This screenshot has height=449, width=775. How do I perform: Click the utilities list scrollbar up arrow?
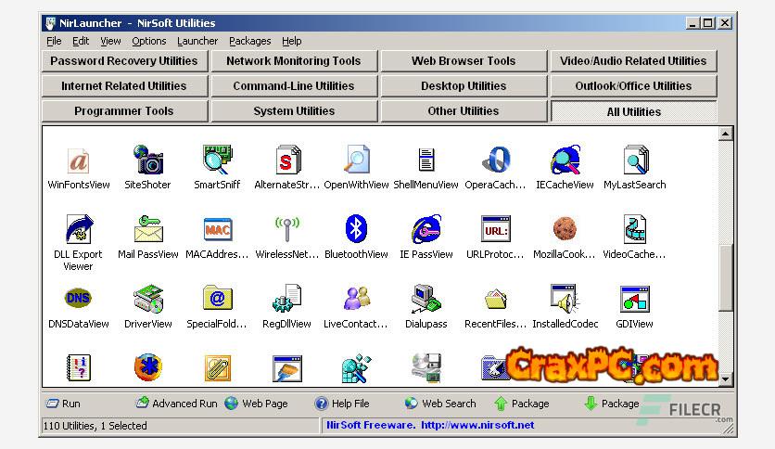pyautogui.click(x=725, y=134)
